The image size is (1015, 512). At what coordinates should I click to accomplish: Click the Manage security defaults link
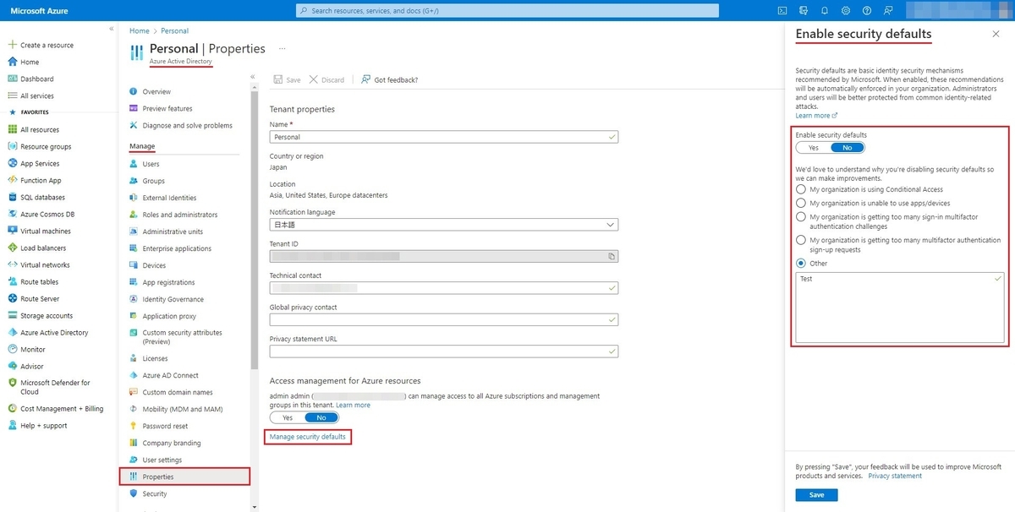(308, 436)
